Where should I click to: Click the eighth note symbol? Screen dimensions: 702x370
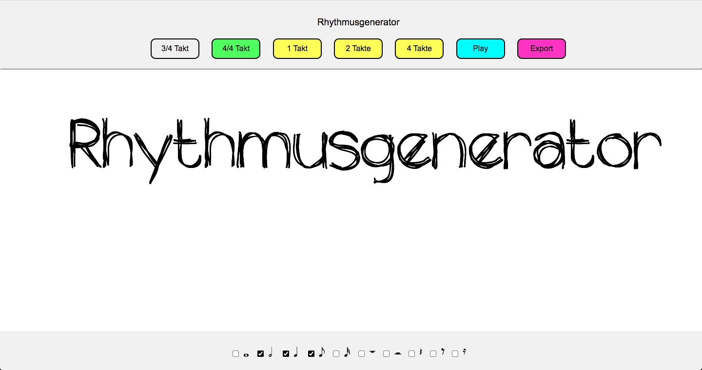322,352
